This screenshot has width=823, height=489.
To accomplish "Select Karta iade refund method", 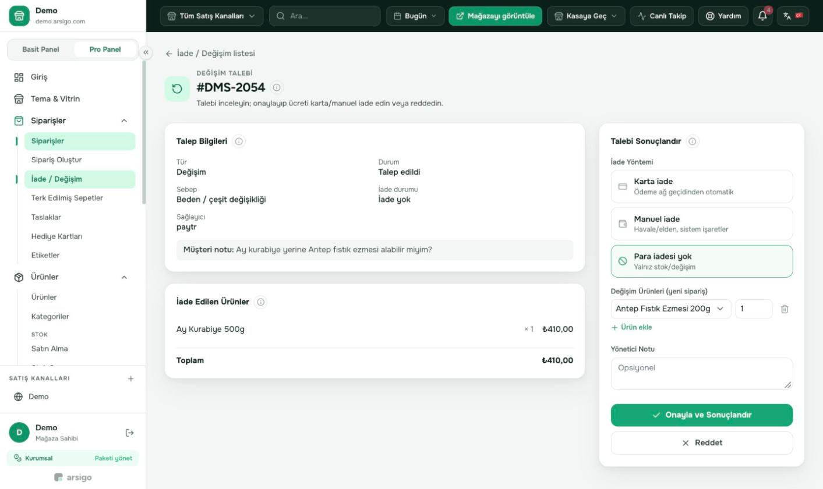I will pyautogui.click(x=702, y=186).
